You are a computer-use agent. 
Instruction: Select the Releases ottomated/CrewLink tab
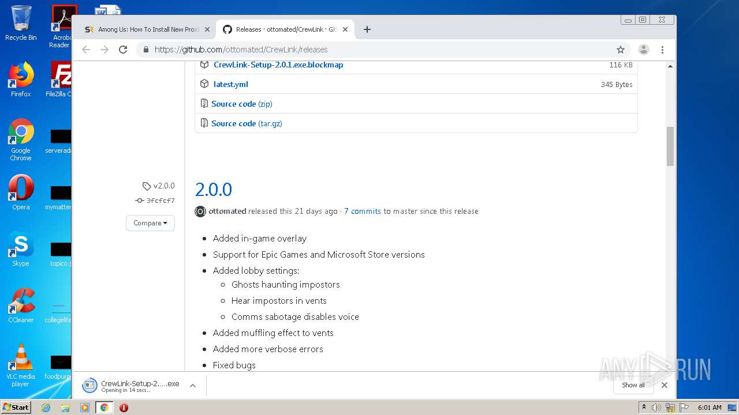(285, 29)
